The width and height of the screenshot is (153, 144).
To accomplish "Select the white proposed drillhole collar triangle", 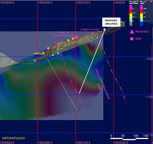I will click(104, 30).
